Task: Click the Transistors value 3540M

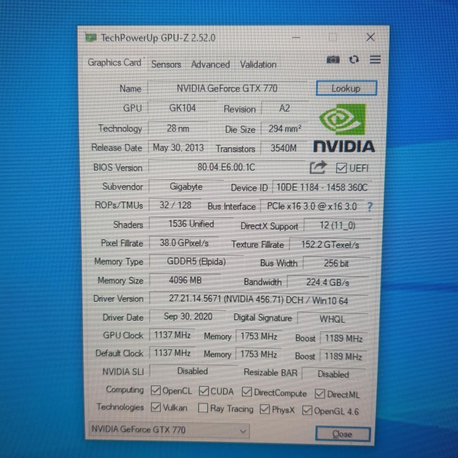Action: point(283,148)
